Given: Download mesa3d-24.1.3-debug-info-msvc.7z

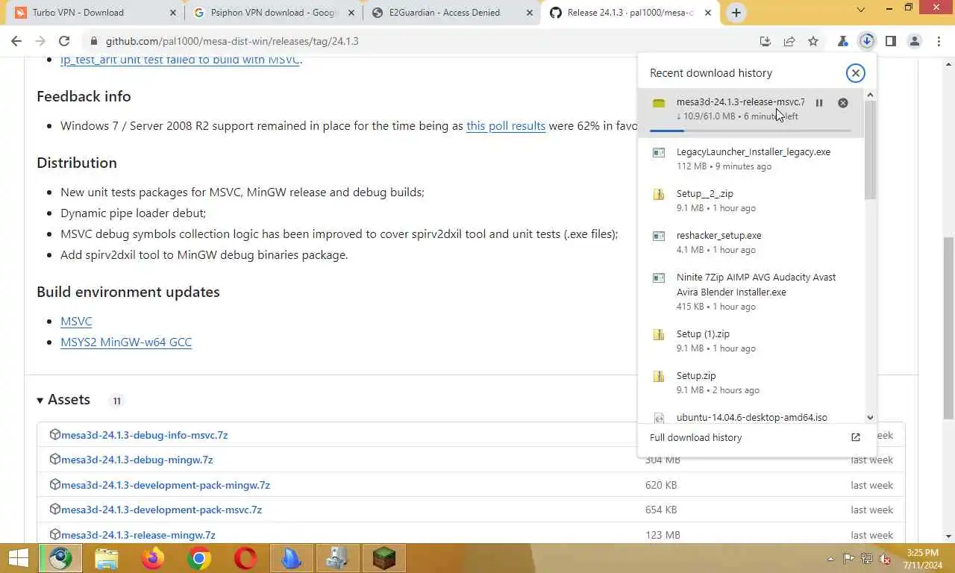Looking at the screenshot, I should (x=145, y=435).
